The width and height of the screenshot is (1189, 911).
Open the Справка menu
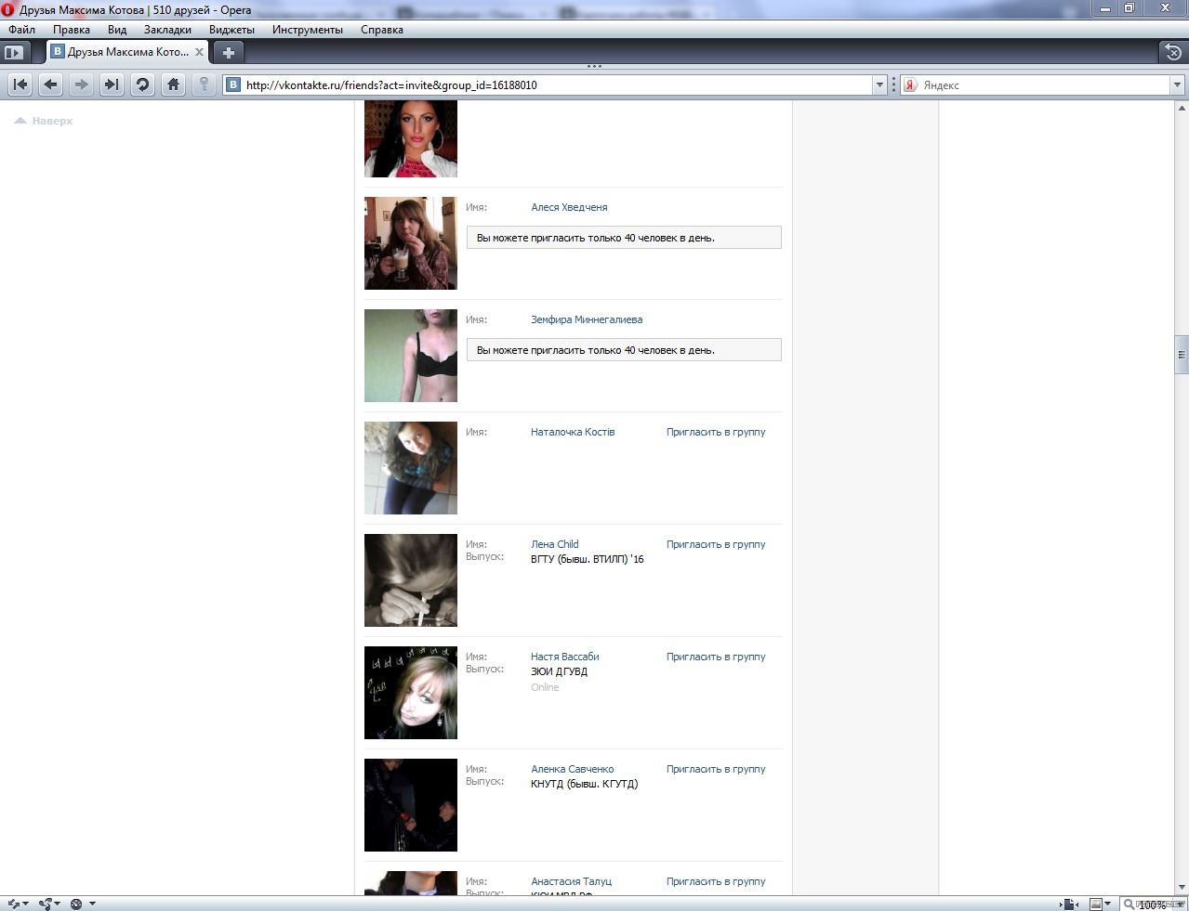[382, 30]
